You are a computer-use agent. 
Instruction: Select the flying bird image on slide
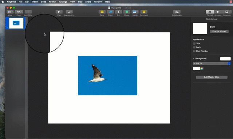click(x=108, y=76)
